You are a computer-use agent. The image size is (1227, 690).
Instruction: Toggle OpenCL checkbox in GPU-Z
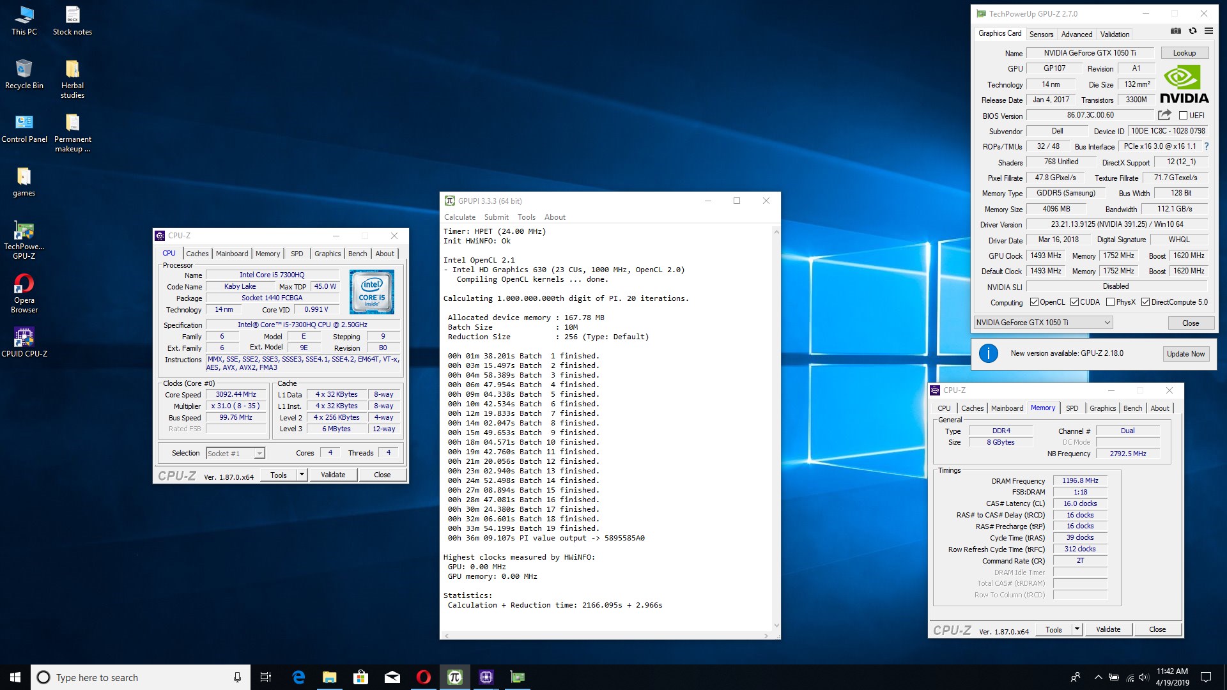click(1034, 302)
